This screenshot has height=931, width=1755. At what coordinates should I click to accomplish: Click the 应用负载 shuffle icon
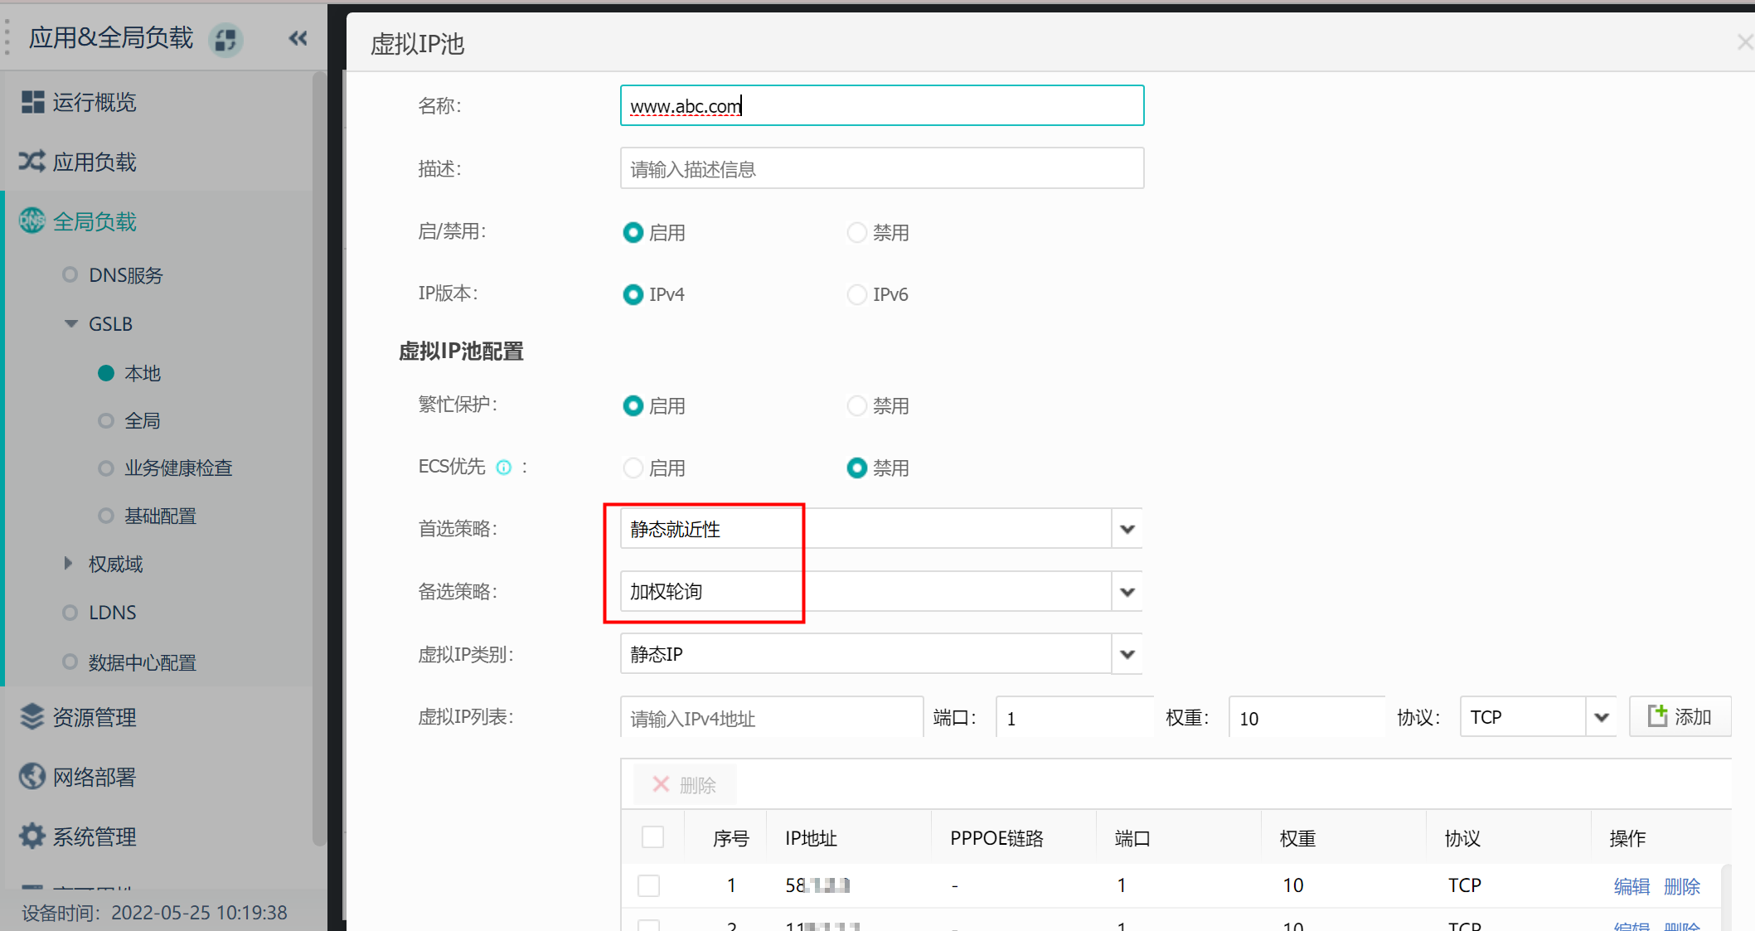point(32,162)
